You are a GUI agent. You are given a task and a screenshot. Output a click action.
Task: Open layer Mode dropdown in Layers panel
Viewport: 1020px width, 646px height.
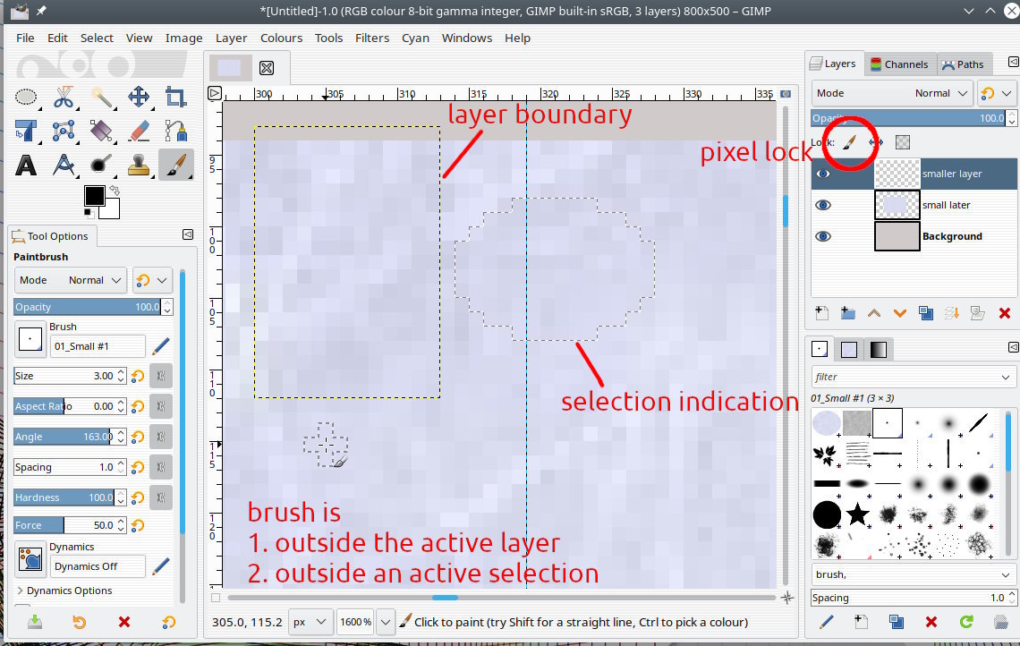click(x=892, y=94)
